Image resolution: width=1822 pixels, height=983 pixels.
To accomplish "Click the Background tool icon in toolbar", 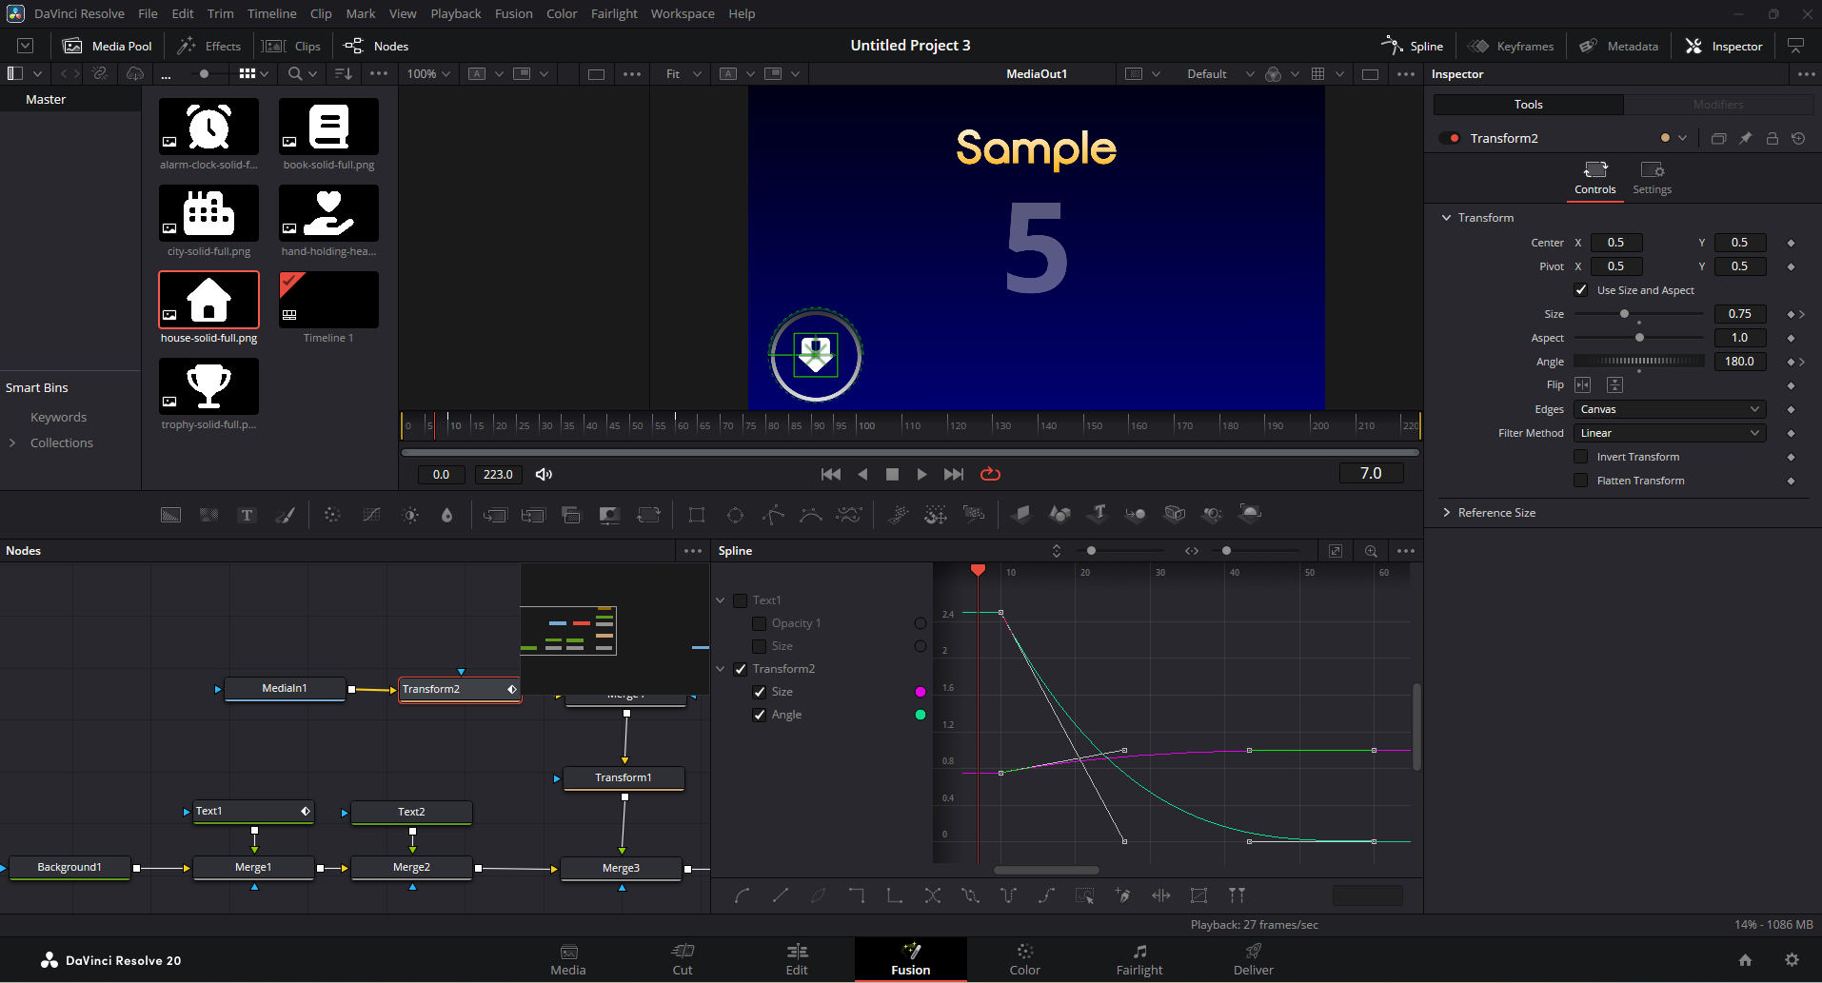I will point(170,515).
